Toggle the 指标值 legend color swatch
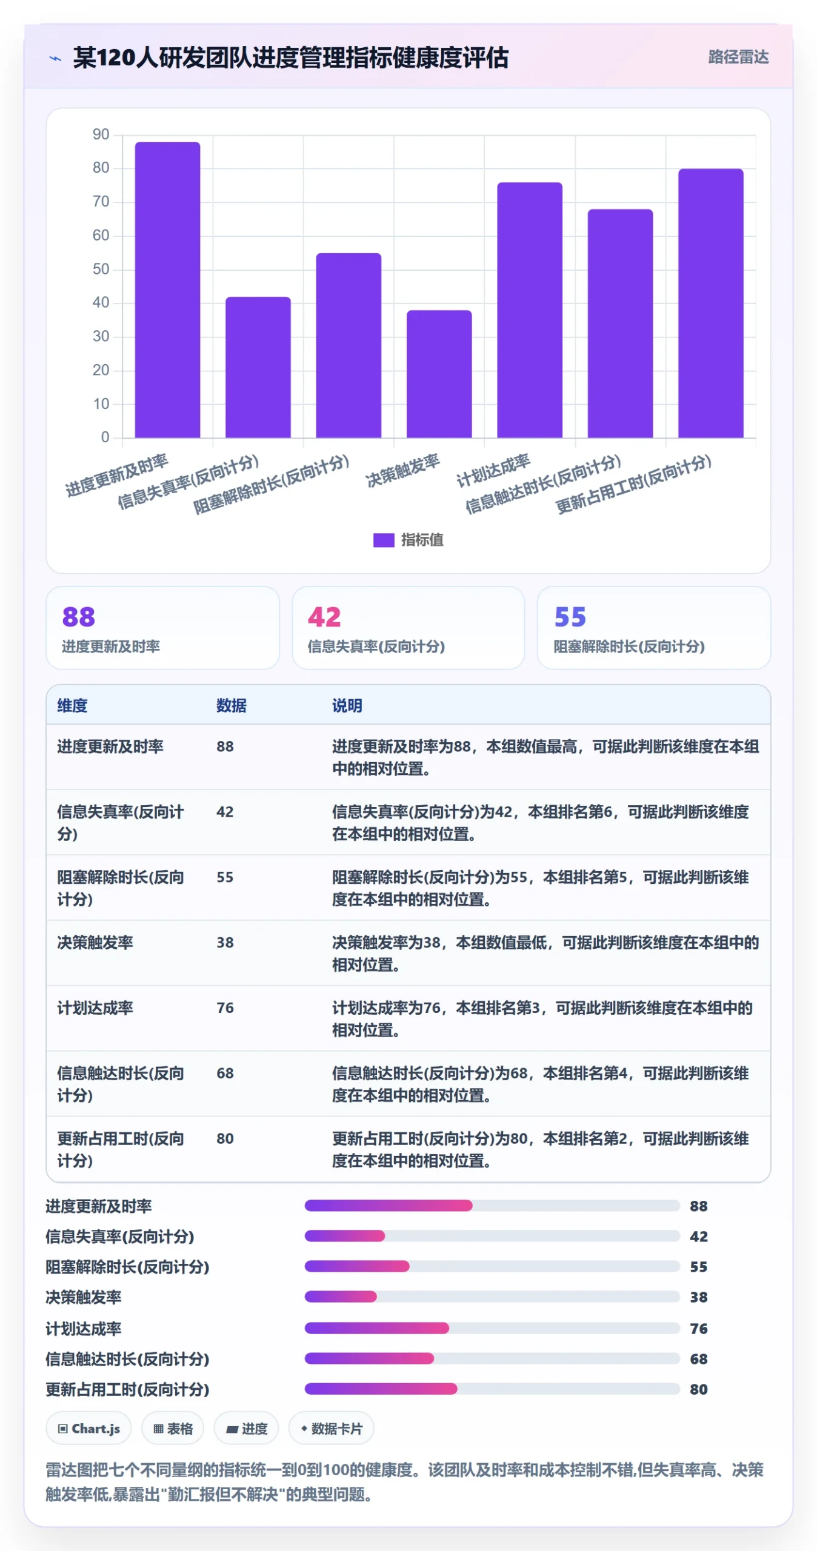 pyautogui.click(x=384, y=540)
